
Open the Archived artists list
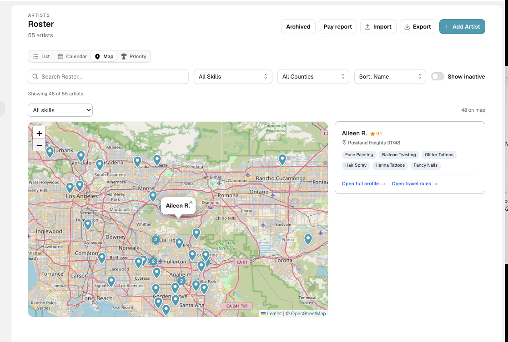[298, 26]
